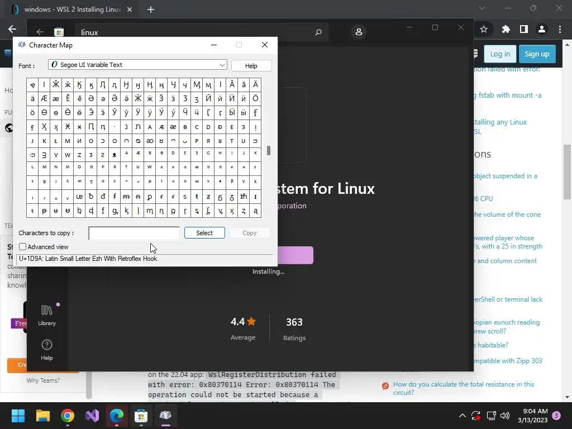
Task: Switch to Microsoft Edge on the taskbar
Action: pos(117,416)
